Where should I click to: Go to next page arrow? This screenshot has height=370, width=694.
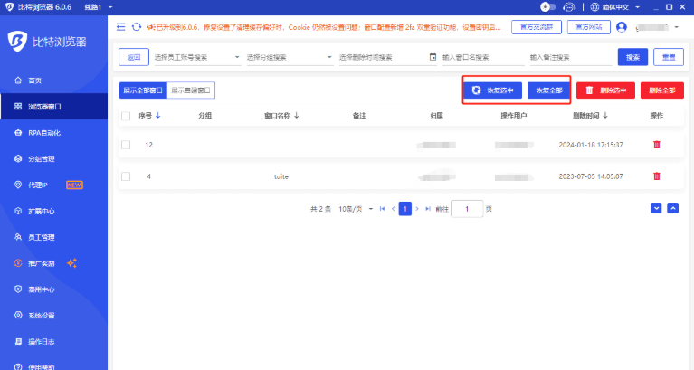point(417,209)
